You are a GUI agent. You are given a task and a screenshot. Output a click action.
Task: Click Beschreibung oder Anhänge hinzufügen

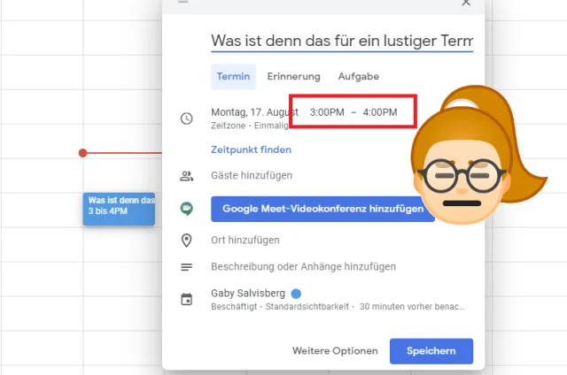pyautogui.click(x=303, y=267)
